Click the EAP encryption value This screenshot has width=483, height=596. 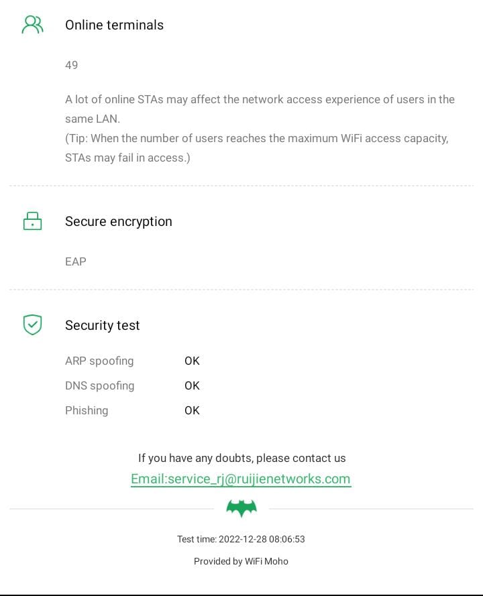pos(76,261)
